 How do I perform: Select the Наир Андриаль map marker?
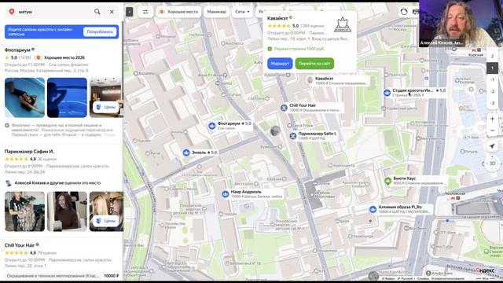226,194
